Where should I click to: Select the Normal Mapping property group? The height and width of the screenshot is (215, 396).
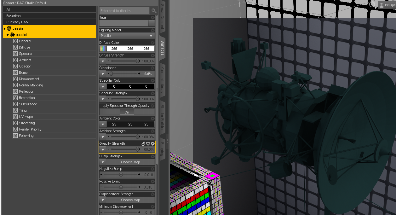[x=31, y=85]
